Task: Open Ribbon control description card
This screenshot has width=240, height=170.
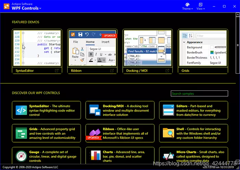Action: tap(120, 133)
